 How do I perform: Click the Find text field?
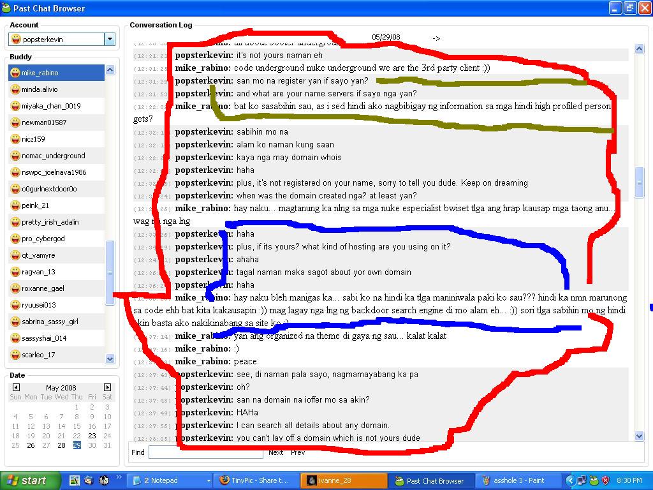pos(206,452)
